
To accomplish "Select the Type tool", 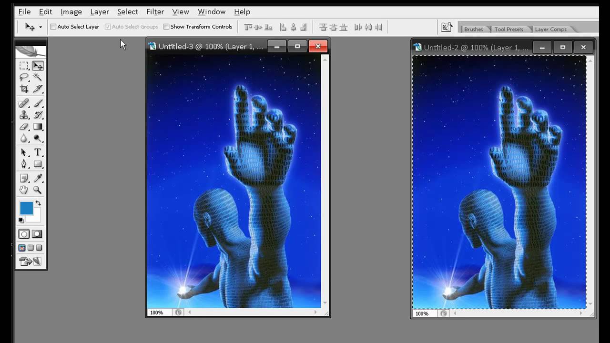I will (38, 152).
